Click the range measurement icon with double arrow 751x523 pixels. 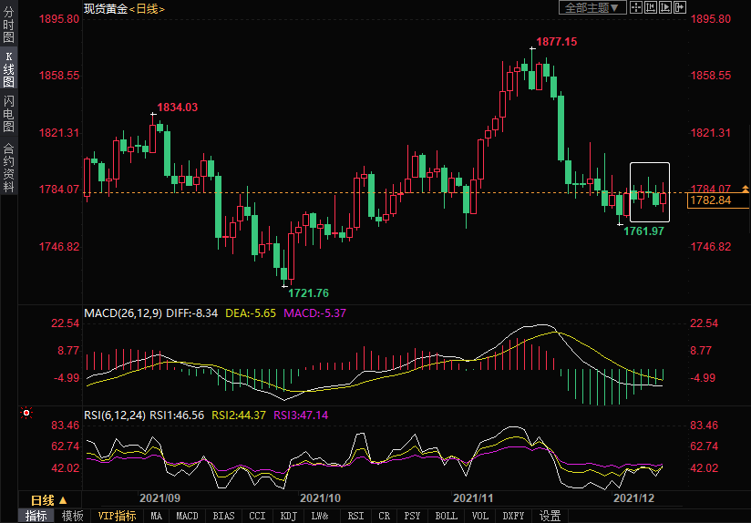click(650, 7)
